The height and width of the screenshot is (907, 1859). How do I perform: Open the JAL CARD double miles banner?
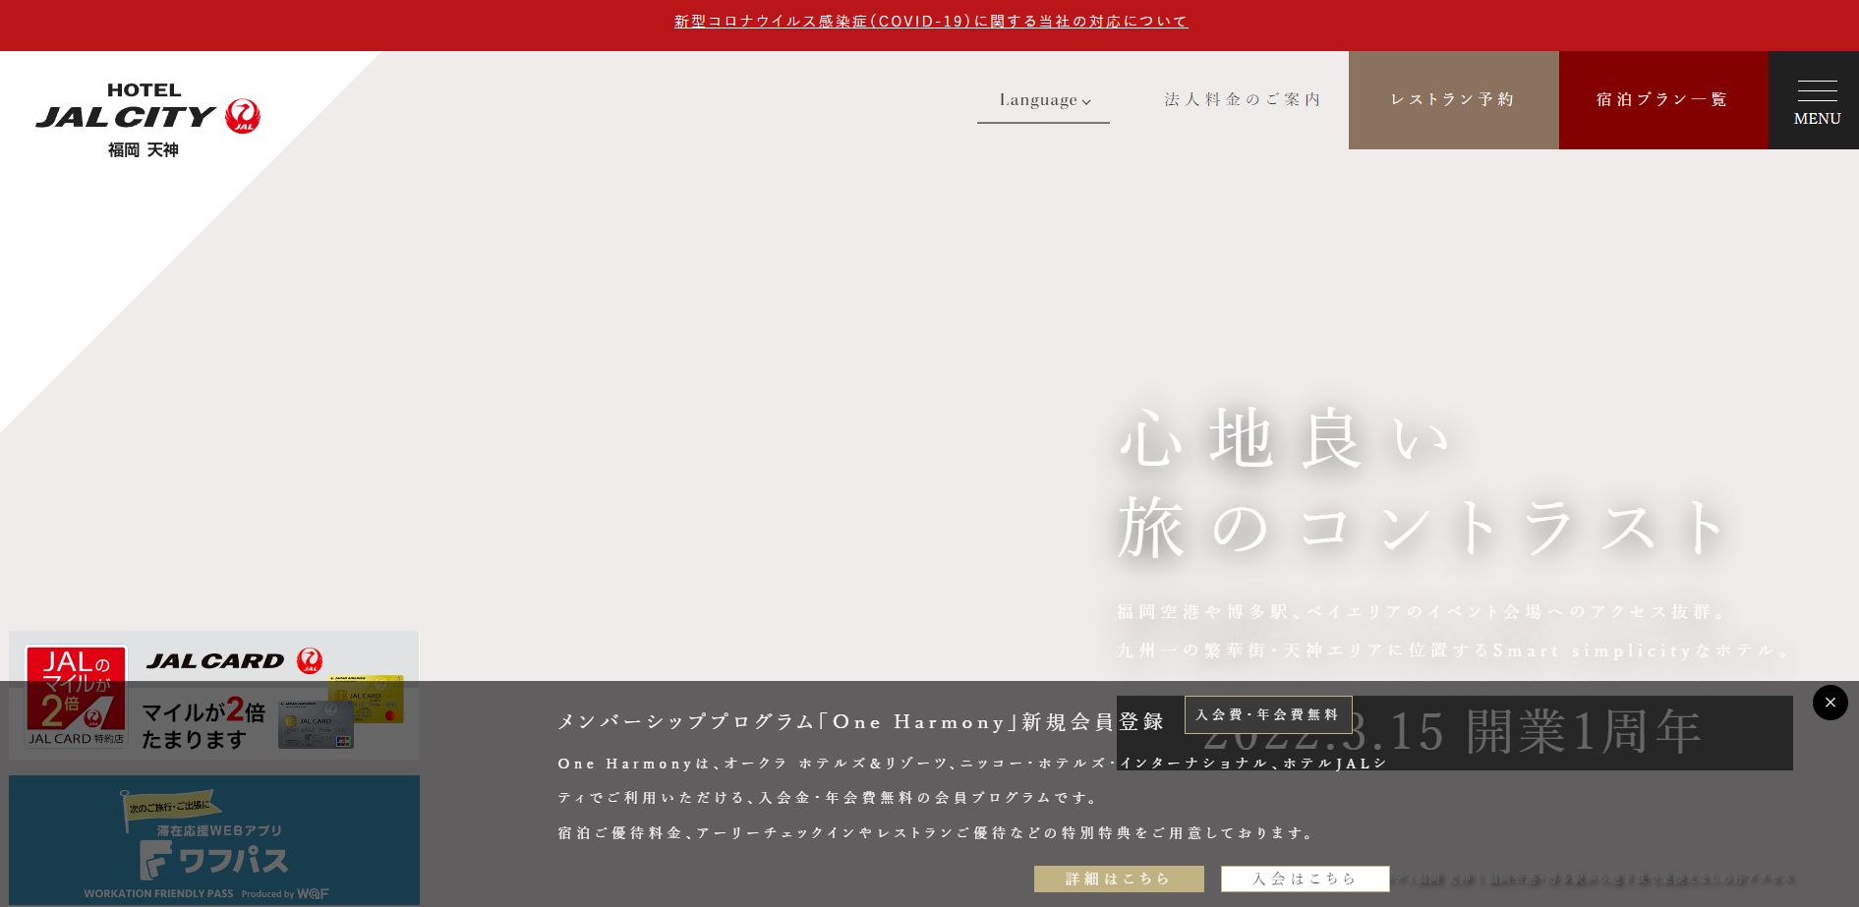[x=214, y=696]
